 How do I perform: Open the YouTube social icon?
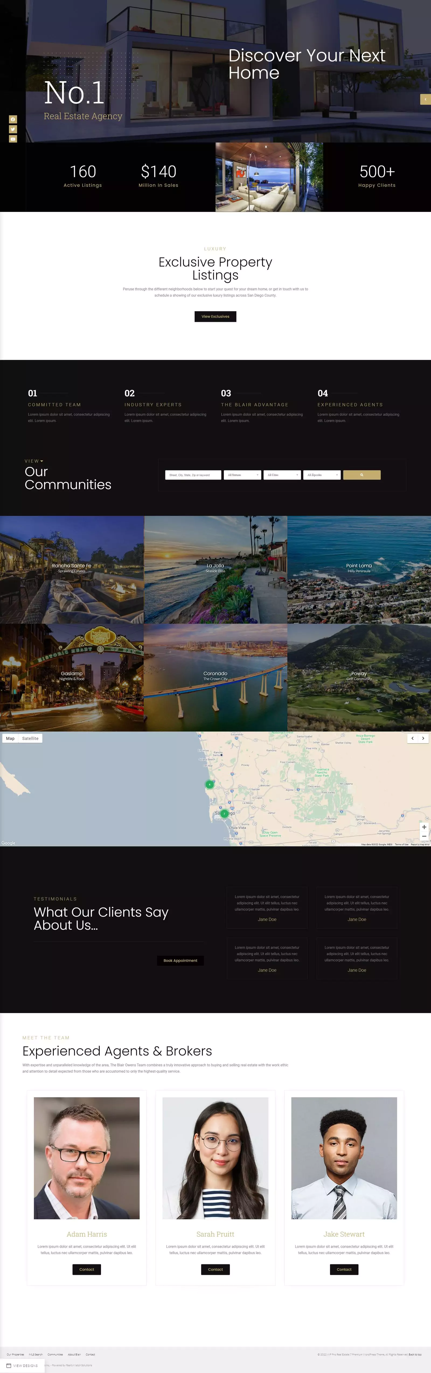pyautogui.click(x=13, y=139)
